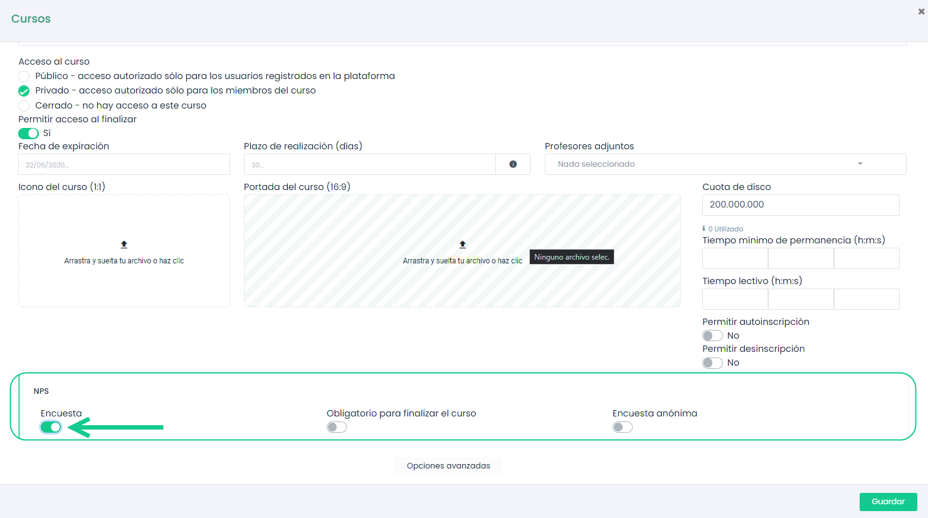Click upload arrow icon in Icono del curso
This screenshot has width=928, height=518.
(x=124, y=245)
